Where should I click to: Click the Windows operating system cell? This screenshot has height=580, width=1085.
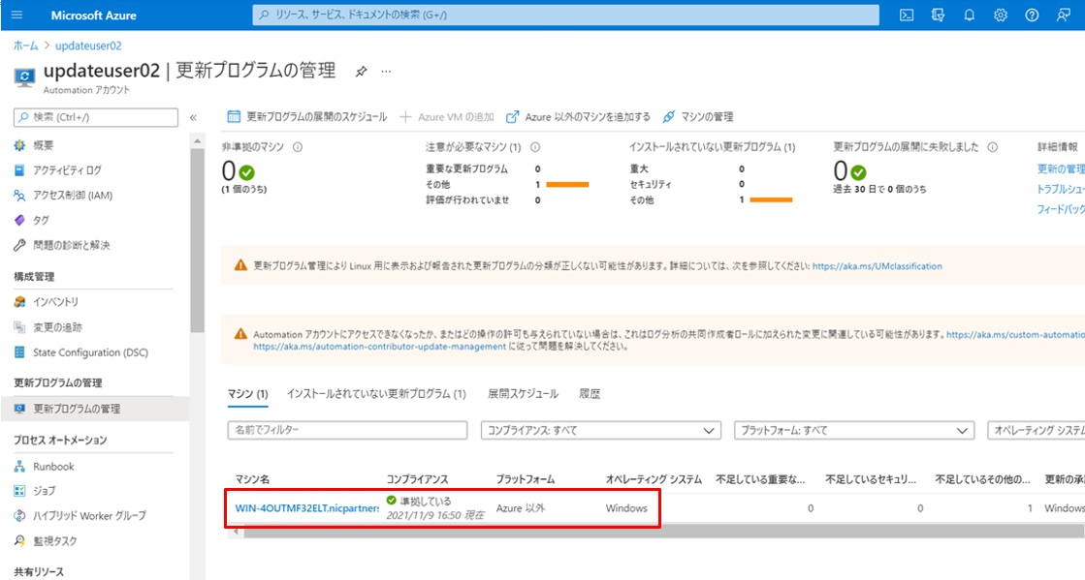(626, 508)
